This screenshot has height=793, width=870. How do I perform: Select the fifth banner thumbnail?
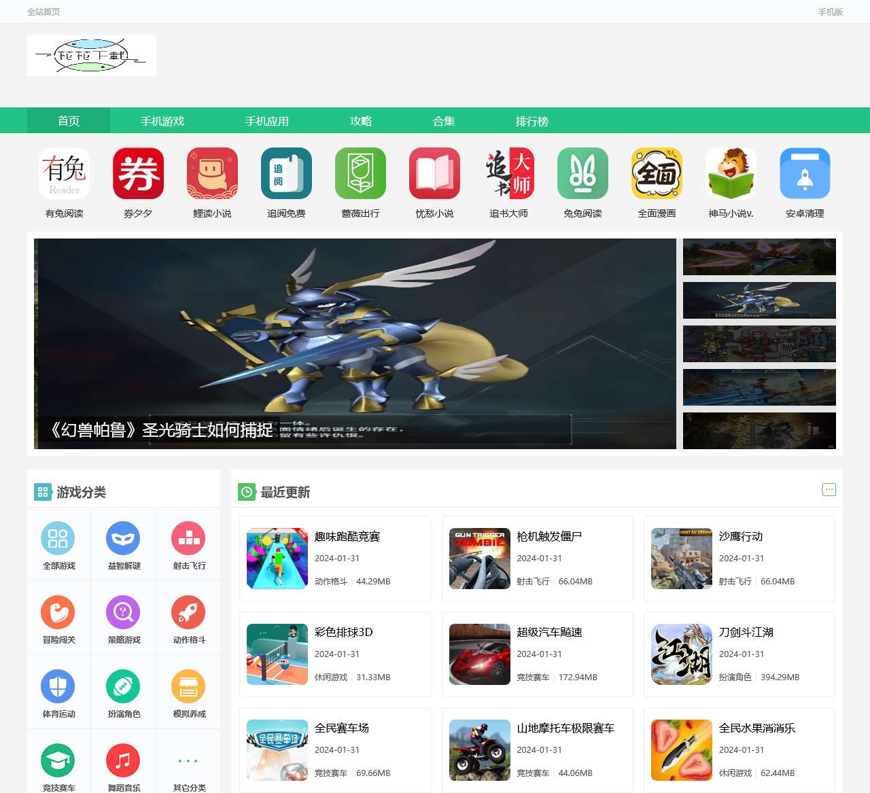coord(759,431)
